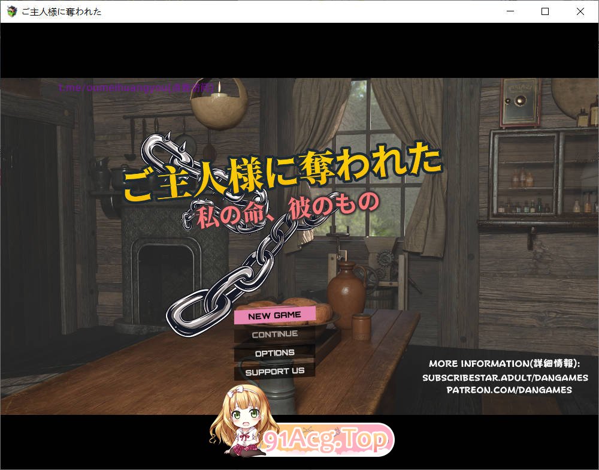Click the window title text in title bar

click(x=62, y=12)
